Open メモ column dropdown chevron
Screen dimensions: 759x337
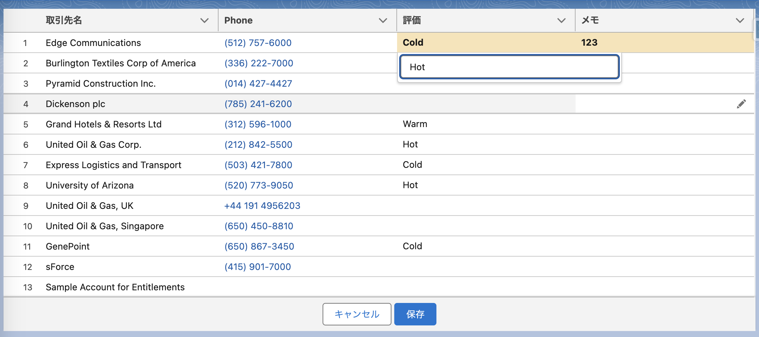[740, 21]
